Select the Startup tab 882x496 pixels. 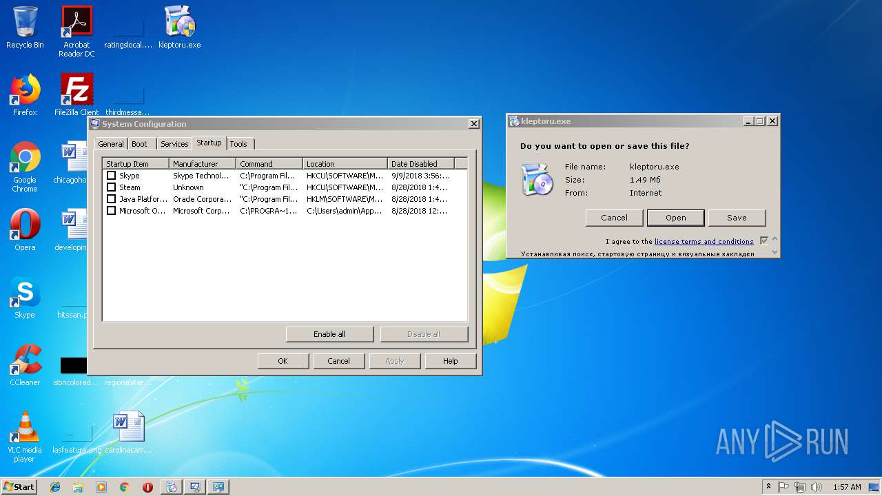209,143
